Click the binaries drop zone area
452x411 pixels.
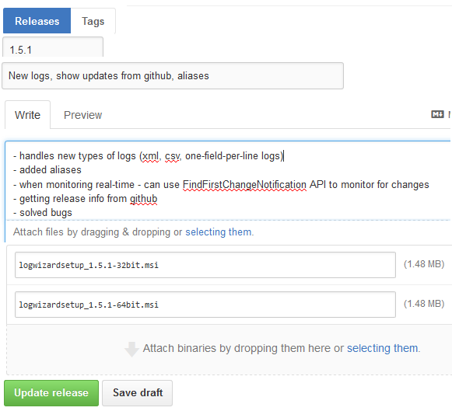pyautogui.click(x=230, y=350)
